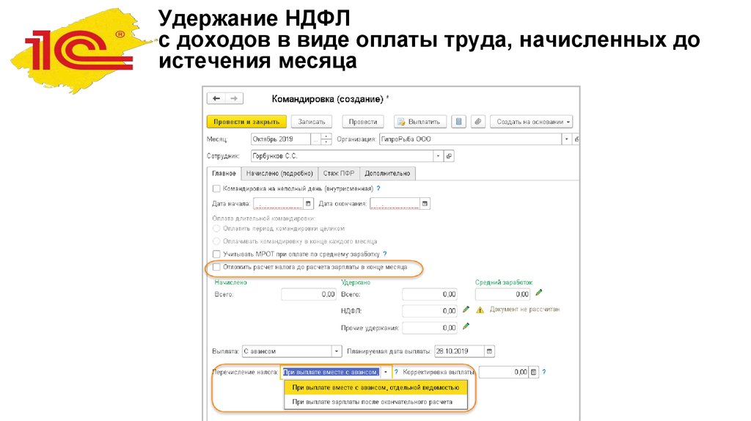The image size is (751, 421).
Task: Click the Средний заработок amount field
Action: 502,294
